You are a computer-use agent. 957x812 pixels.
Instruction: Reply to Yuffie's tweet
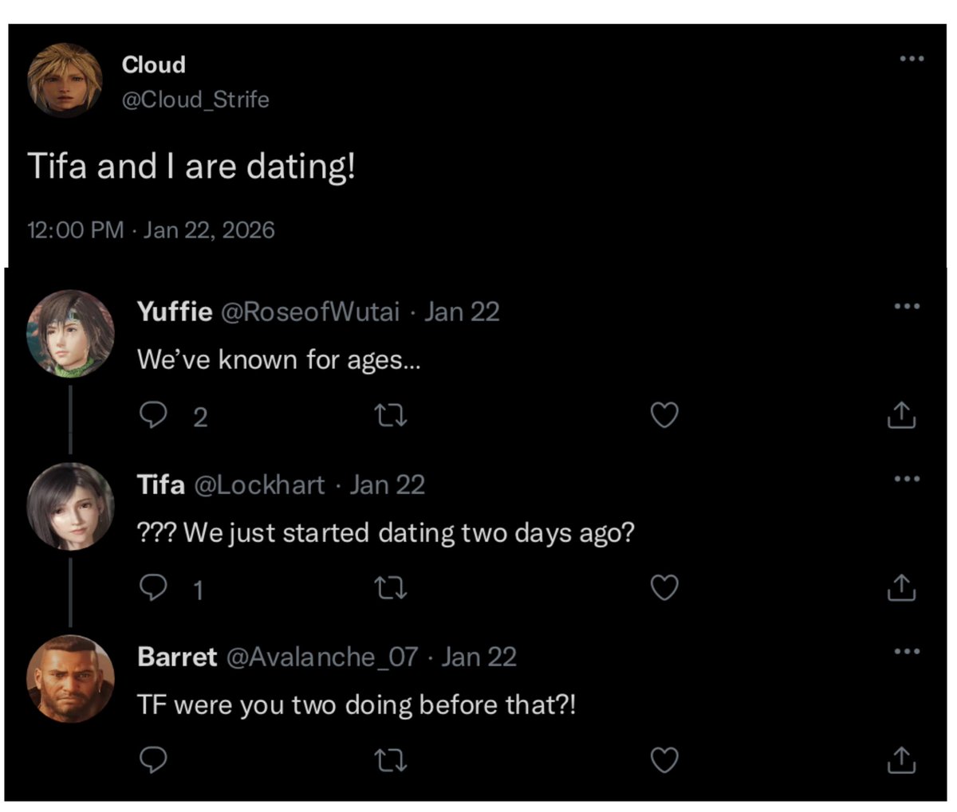tap(153, 415)
